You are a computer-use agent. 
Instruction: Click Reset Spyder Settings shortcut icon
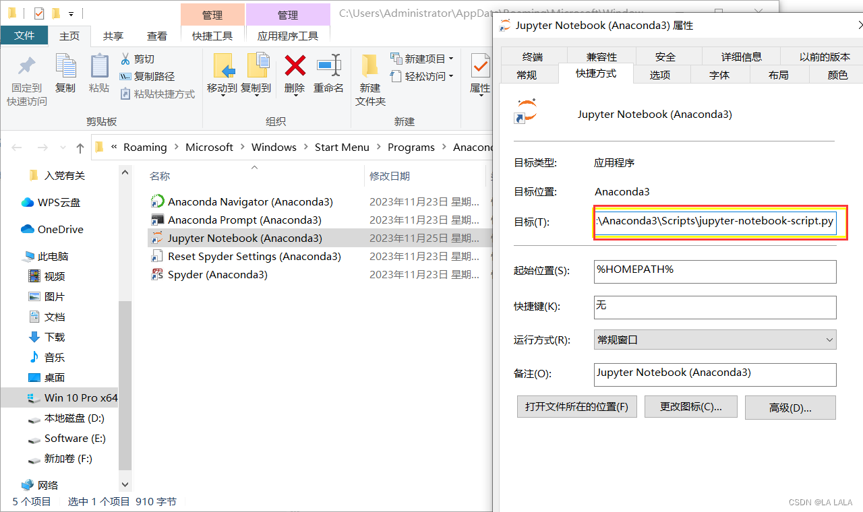pyautogui.click(x=157, y=256)
